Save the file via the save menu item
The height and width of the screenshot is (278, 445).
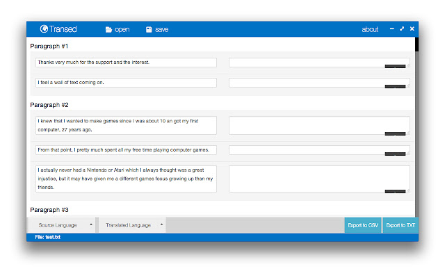pyautogui.click(x=157, y=29)
